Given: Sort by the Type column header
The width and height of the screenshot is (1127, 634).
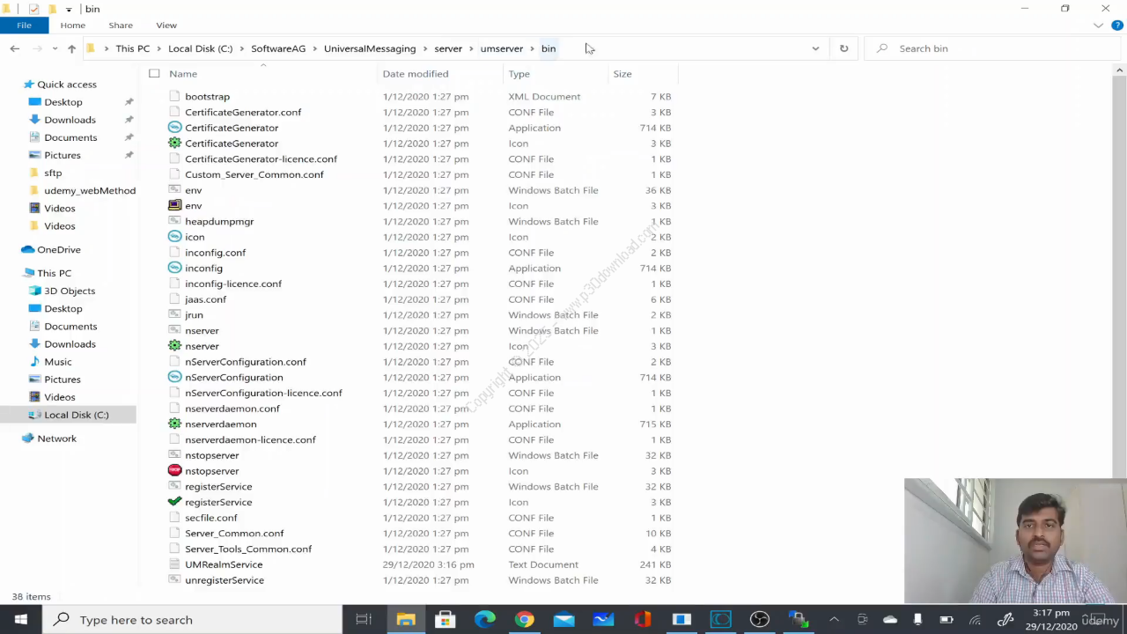Looking at the screenshot, I should pos(519,74).
